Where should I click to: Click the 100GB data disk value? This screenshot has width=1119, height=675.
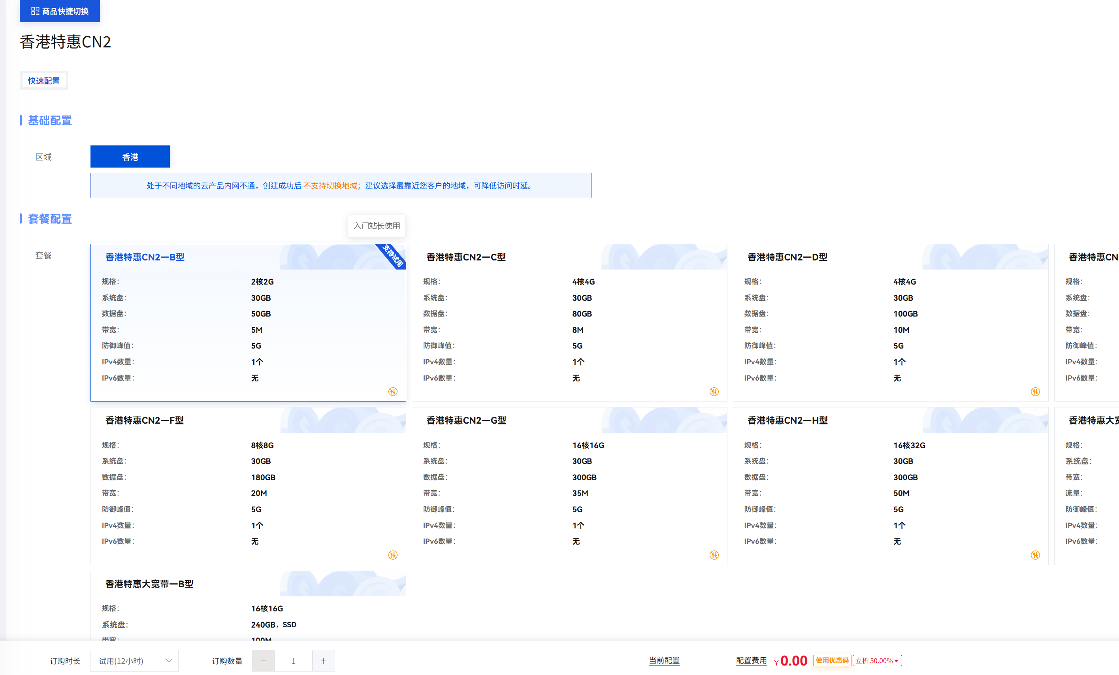pos(906,314)
